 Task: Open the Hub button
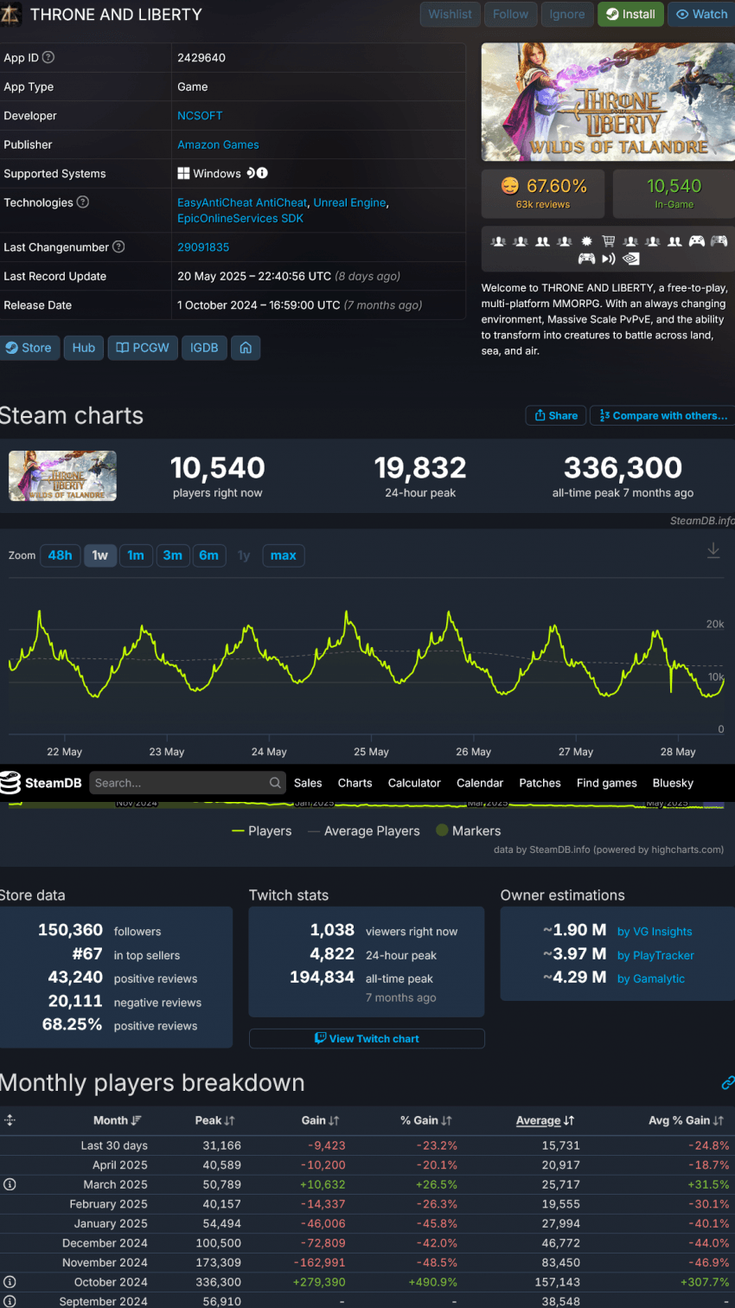pyautogui.click(x=84, y=348)
